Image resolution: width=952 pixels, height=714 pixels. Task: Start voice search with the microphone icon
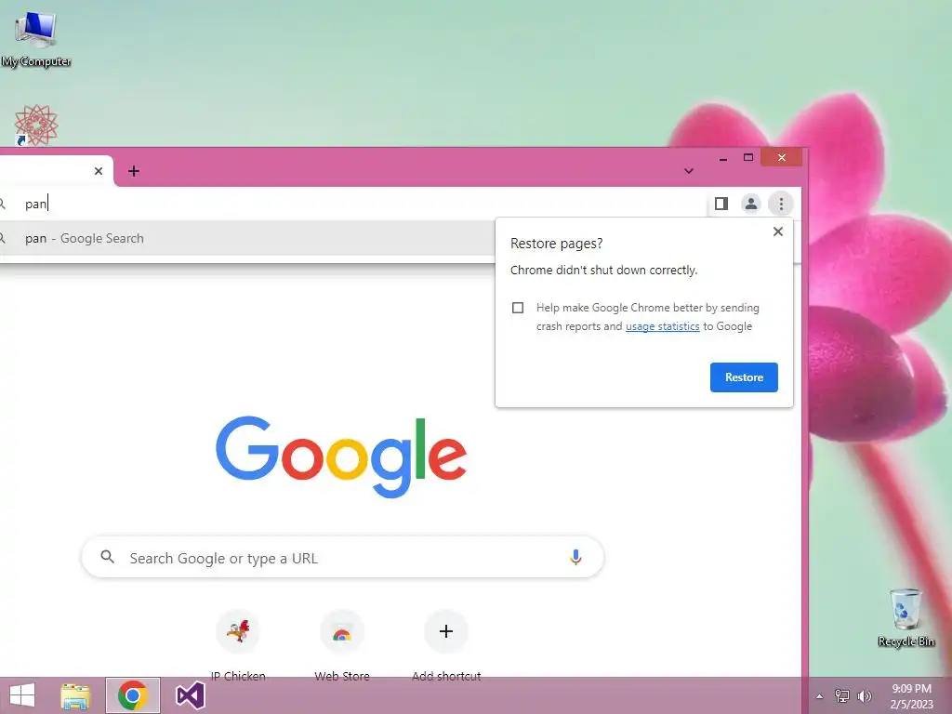[575, 557]
